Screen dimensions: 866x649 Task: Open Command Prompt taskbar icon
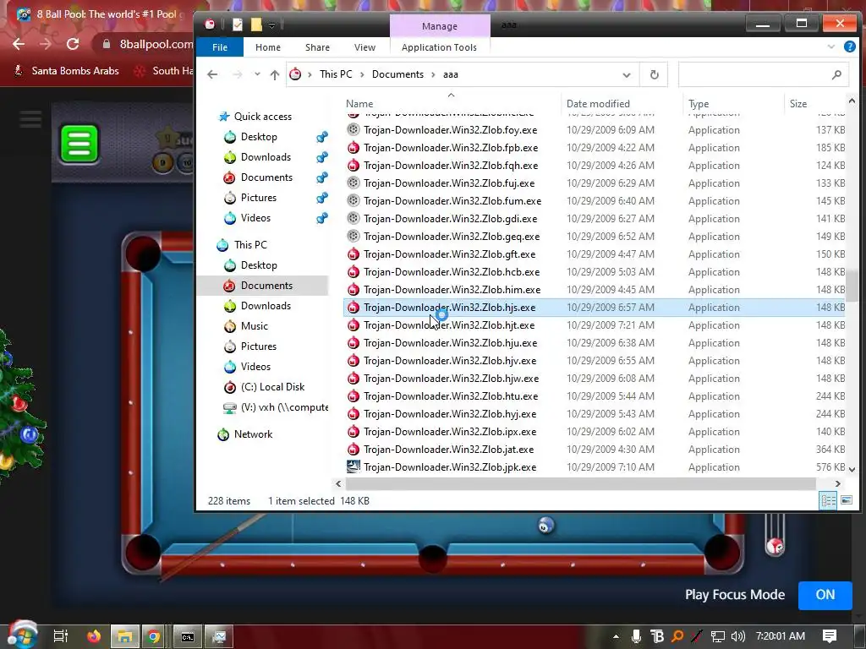tap(188, 636)
